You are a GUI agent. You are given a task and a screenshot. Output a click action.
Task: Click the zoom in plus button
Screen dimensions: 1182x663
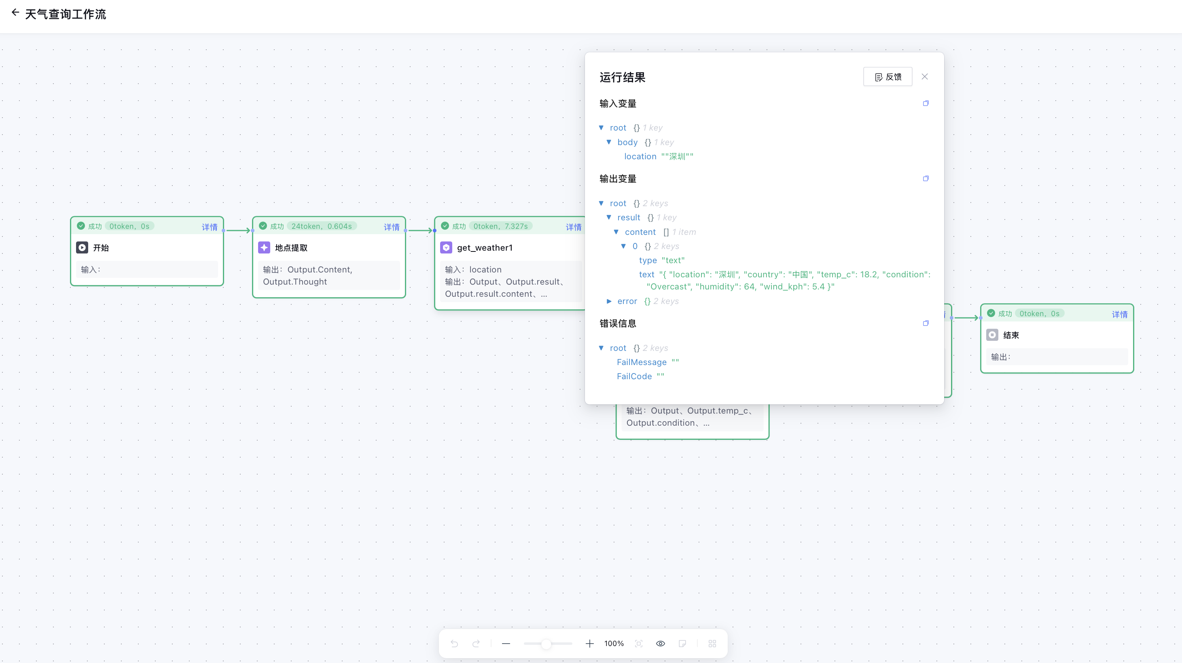590,643
